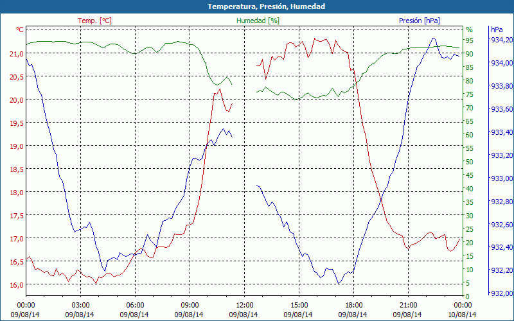Click pressure axis value '932,00'
The width and height of the screenshot is (514, 321).
(x=501, y=293)
